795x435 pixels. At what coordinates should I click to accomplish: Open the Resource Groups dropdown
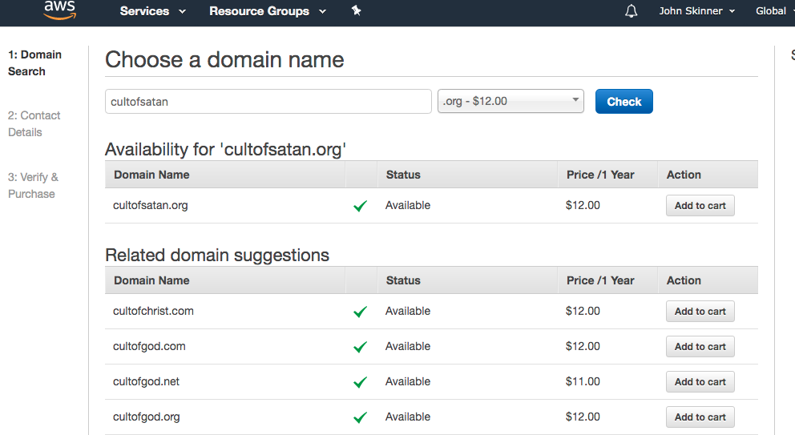tap(268, 11)
